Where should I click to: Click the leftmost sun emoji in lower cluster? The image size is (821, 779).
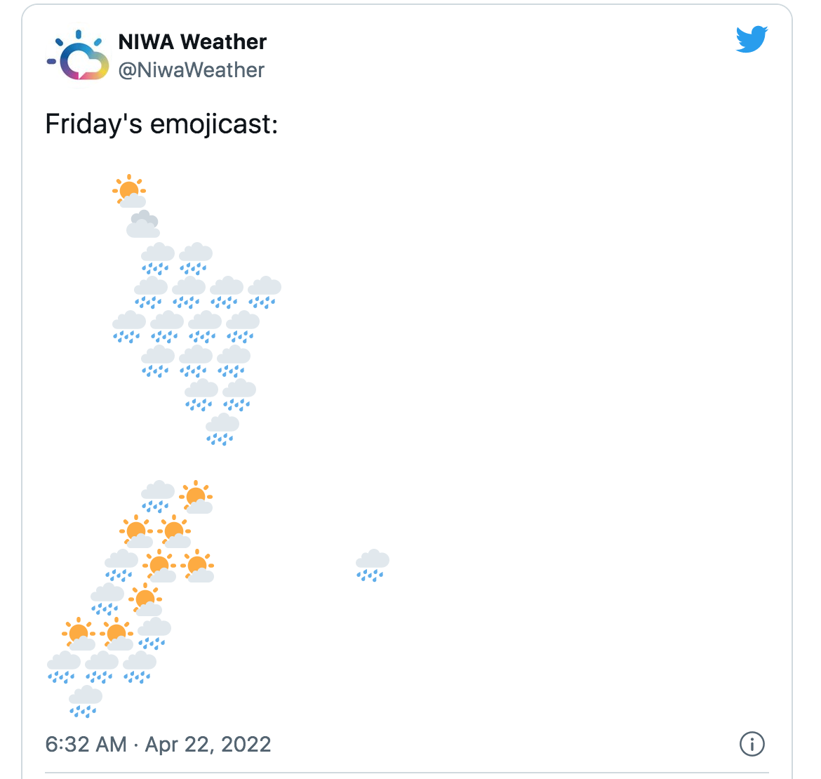pyautogui.click(x=79, y=634)
